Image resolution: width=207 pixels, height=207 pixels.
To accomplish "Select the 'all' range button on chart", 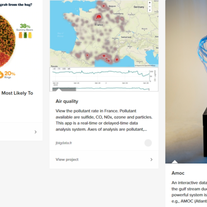I will 69,69.
